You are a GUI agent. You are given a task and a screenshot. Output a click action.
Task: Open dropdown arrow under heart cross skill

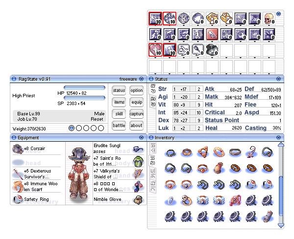click(x=155, y=58)
